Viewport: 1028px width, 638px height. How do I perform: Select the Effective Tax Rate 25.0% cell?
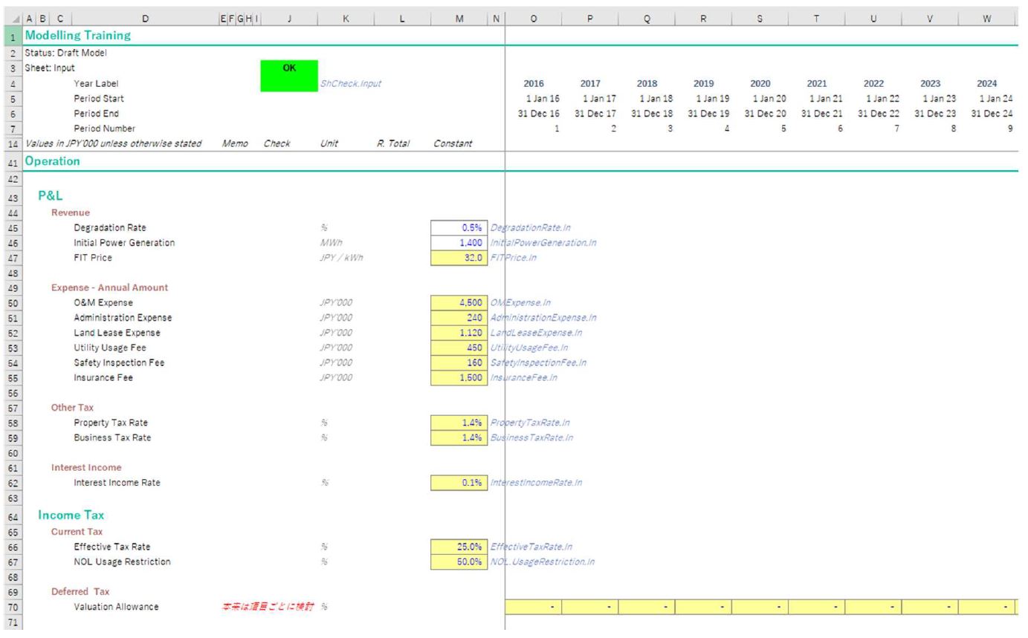459,547
